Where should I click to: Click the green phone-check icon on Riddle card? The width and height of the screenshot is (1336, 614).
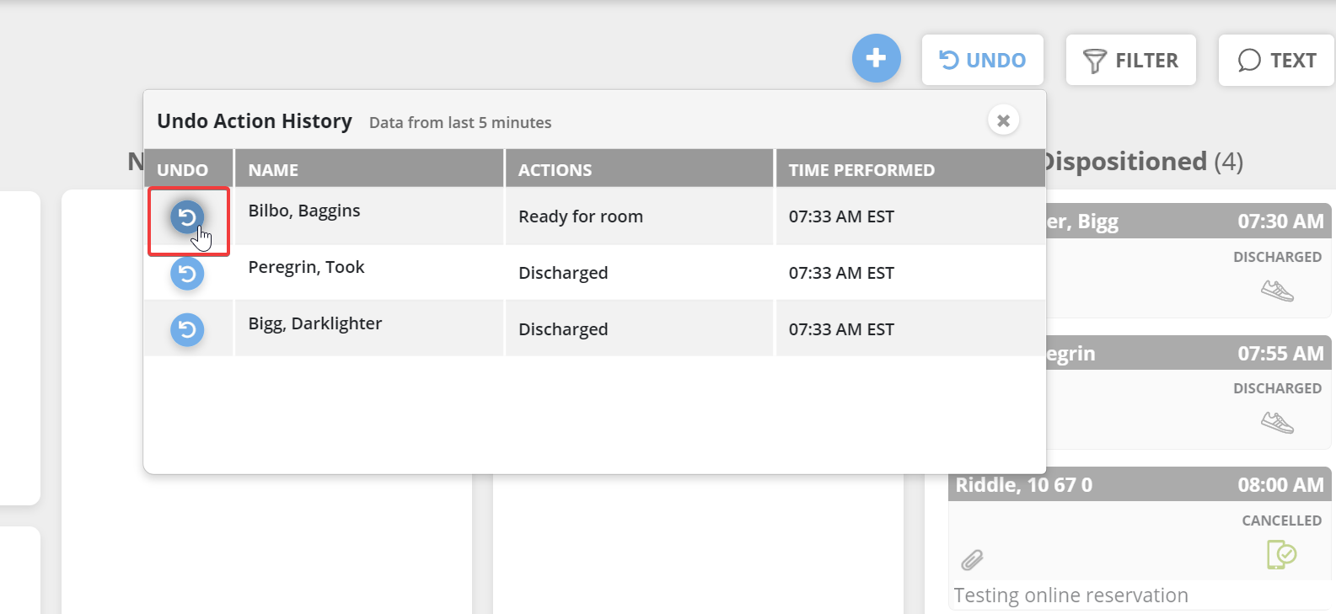[1281, 554]
